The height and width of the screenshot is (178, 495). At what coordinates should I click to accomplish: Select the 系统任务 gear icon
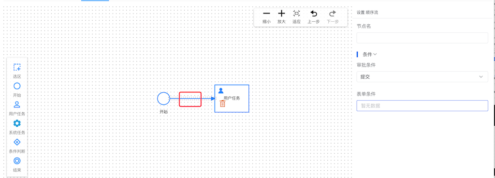coord(17,123)
